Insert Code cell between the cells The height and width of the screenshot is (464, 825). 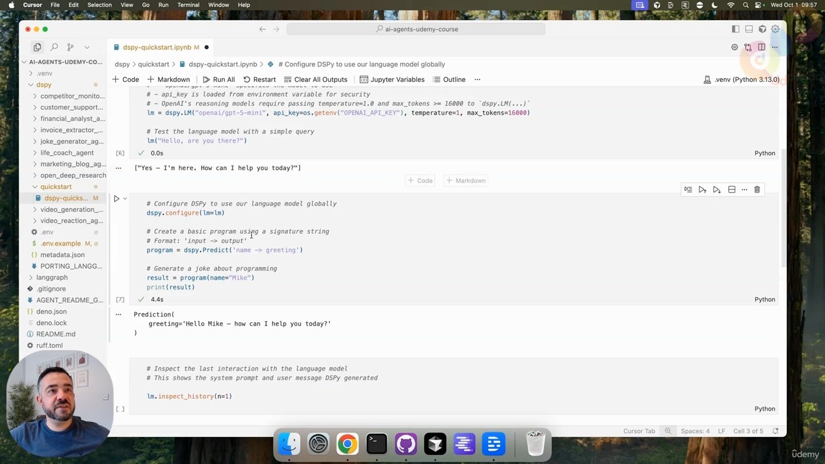click(420, 180)
